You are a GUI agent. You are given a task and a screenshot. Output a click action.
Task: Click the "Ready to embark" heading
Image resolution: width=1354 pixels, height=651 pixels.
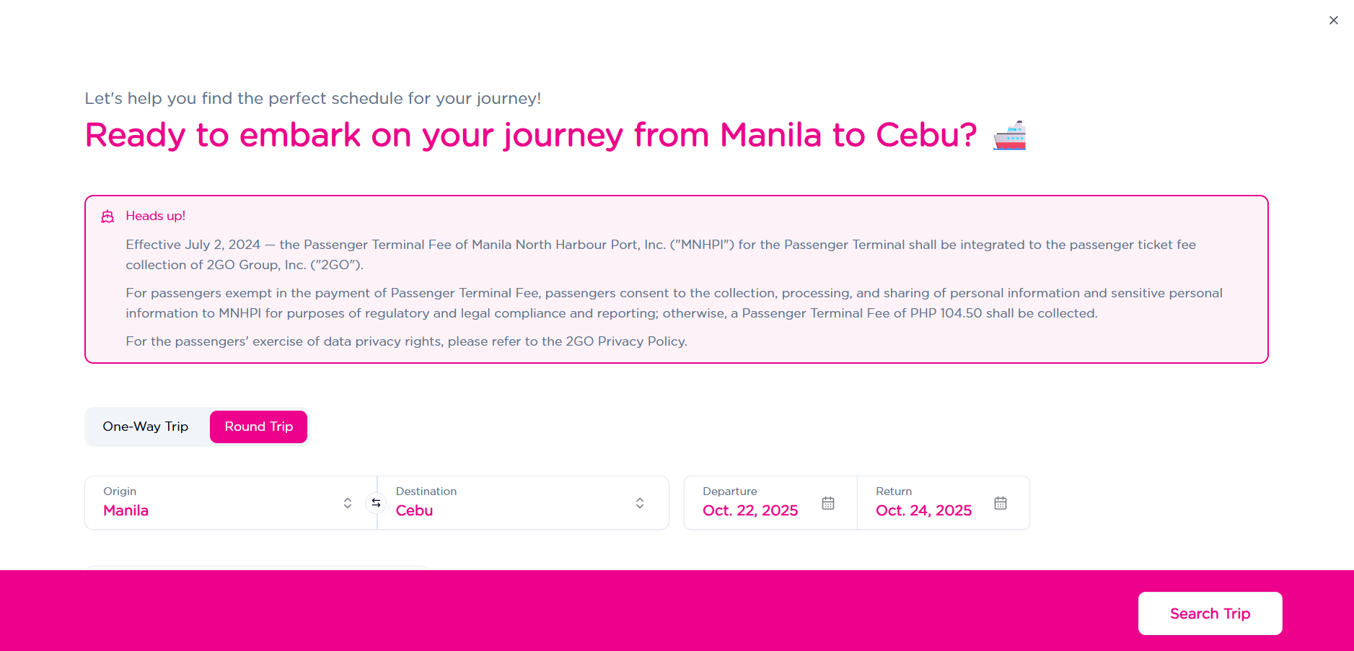[x=531, y=135]
